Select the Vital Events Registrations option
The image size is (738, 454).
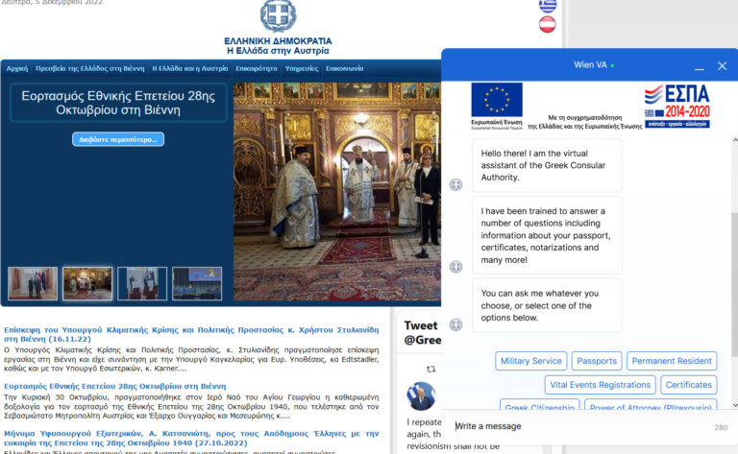600,385
